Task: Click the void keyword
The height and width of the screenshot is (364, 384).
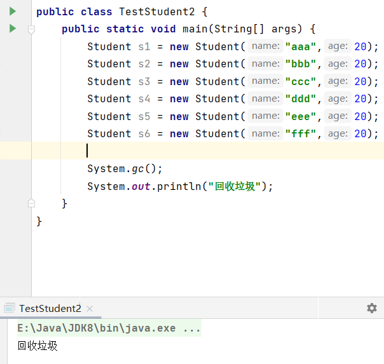Action: pyautogui.click(x=163, y=29)
